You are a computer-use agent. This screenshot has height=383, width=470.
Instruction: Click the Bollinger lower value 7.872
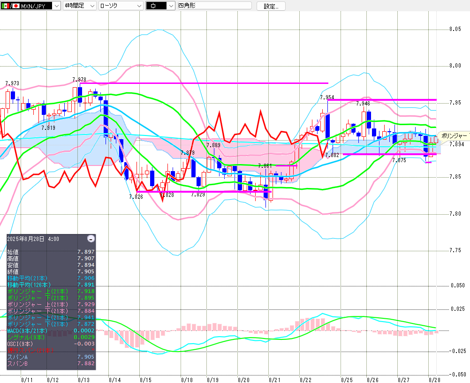tap(86, 324)
